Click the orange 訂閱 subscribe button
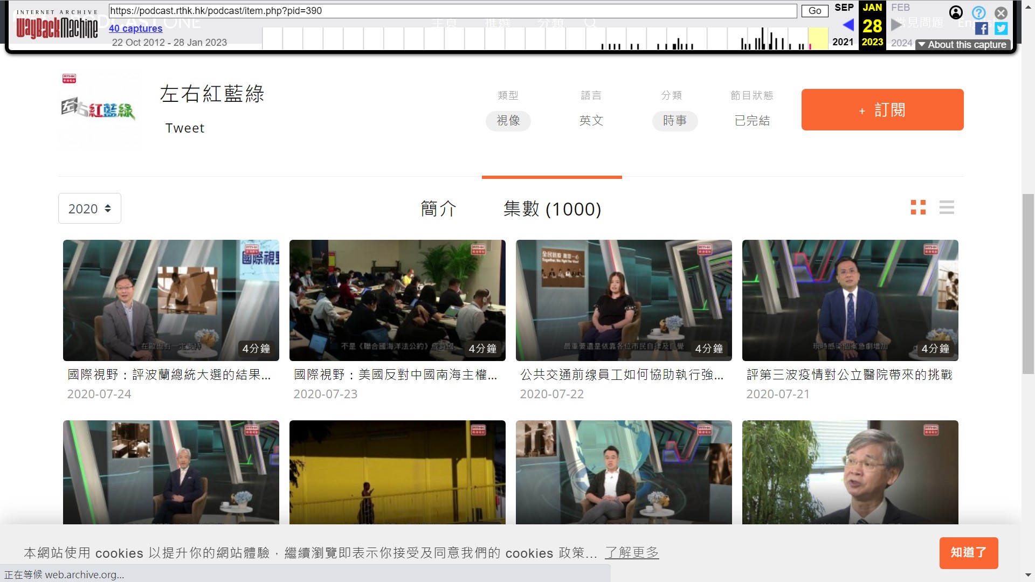This screenshot has width=1035, height=582. click(x=882, y=110)
